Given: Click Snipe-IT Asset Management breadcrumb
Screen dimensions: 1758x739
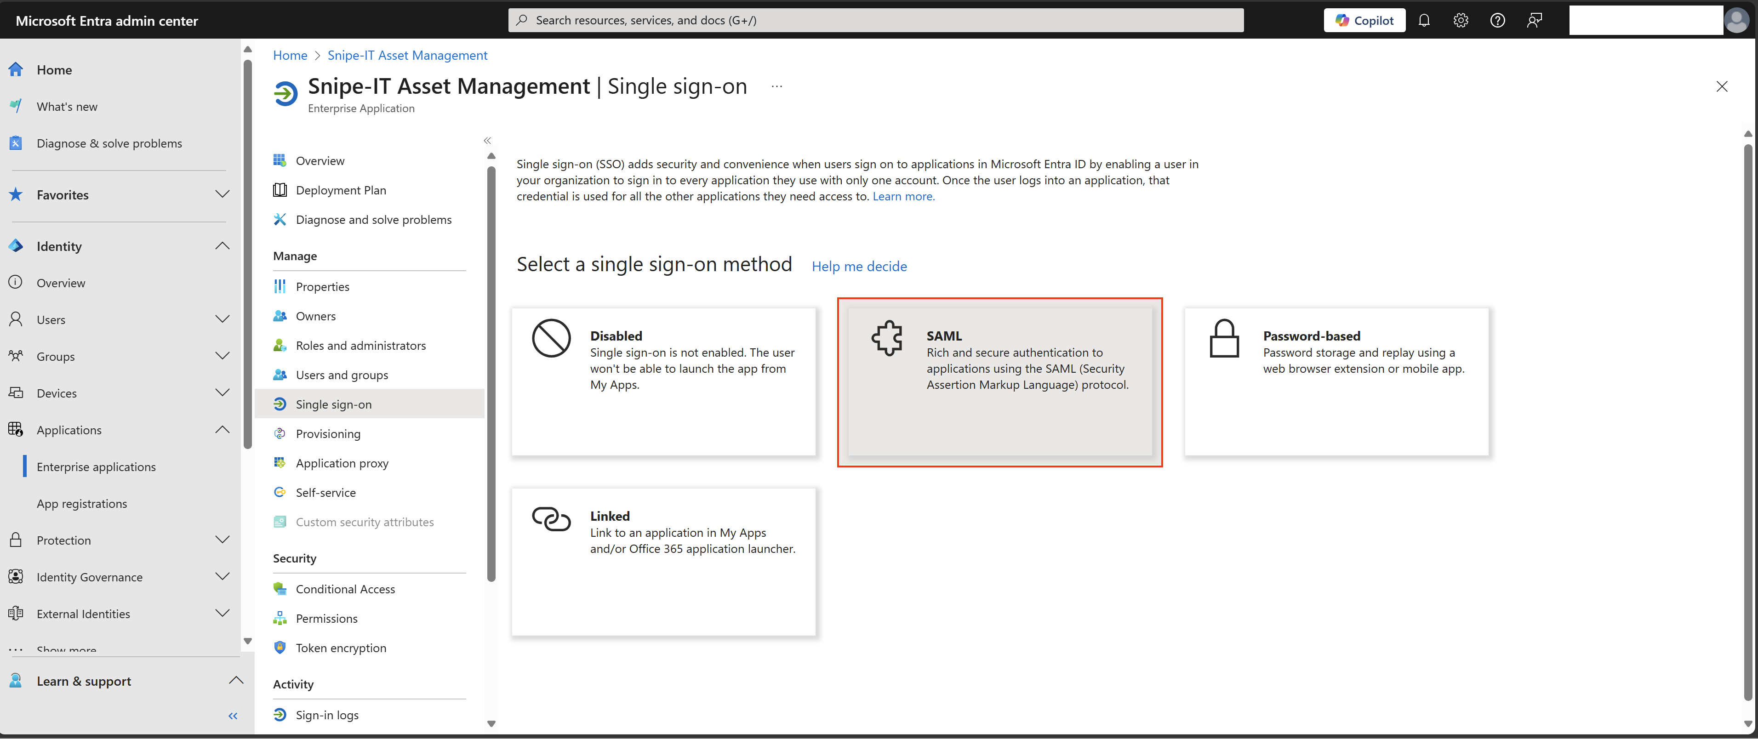Looking at the screenshot, I should pyautogui.click(x=407, y=55).
